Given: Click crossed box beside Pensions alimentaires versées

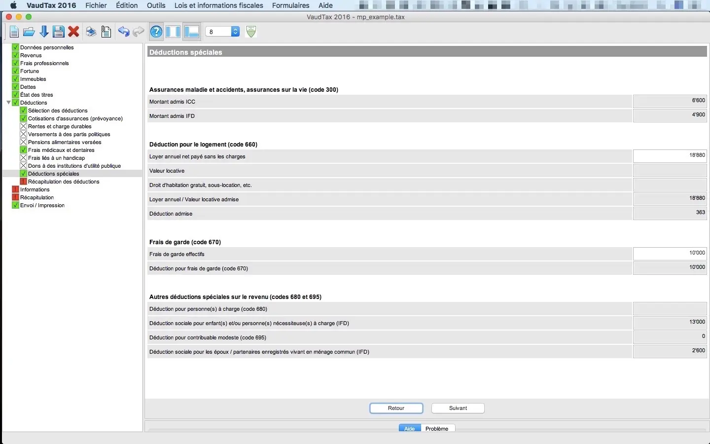Looking at the screenshot, I should [23, 142].
